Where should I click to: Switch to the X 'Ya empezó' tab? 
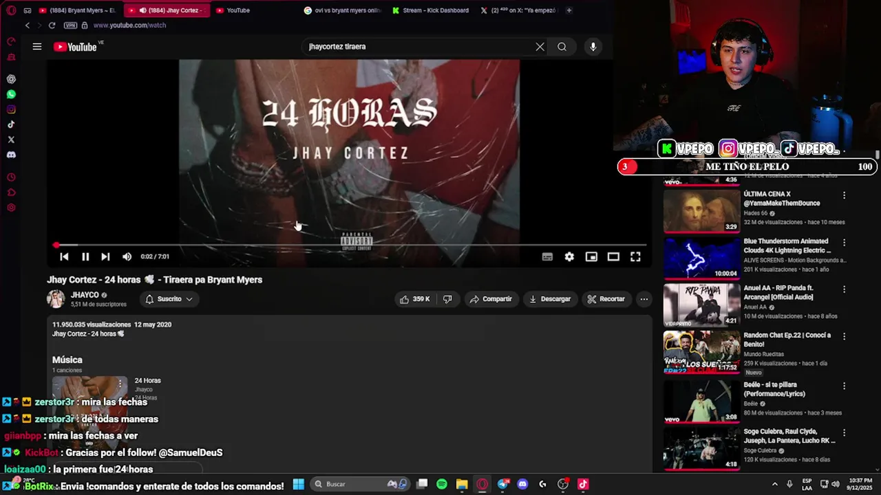[x=519, y=10]
